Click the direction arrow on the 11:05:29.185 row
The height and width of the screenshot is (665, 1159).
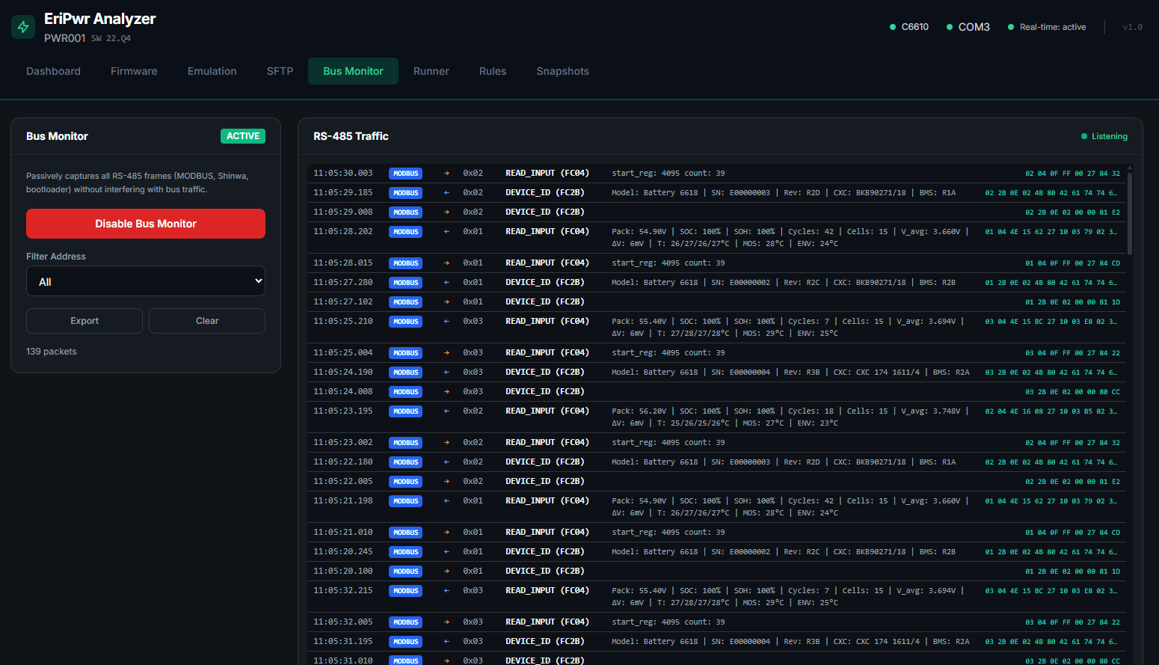446,193
